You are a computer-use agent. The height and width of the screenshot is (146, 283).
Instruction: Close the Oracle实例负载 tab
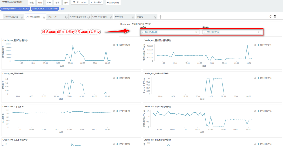coord(44,17)
